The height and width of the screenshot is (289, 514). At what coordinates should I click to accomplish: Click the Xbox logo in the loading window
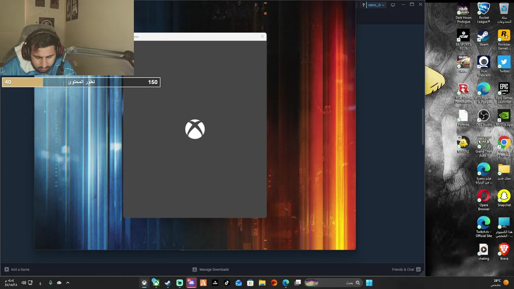coord(195,129)
